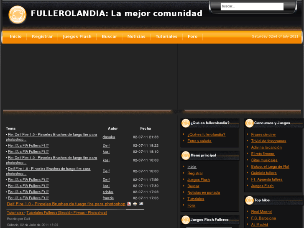This screenshot has height=228, width=304.
Task: Click the Concursos y Juegos header icon
Action: [249, 123]
